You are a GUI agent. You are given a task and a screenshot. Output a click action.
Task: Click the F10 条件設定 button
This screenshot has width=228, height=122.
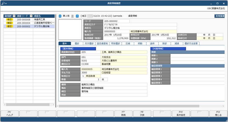click(181, 114)
